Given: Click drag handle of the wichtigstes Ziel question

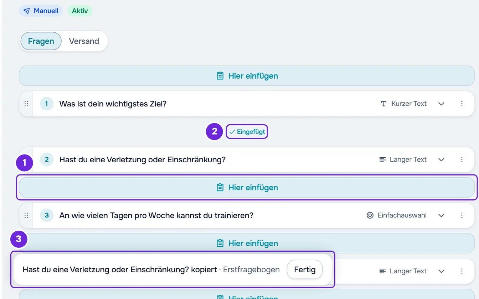Looking at the screenshot, I should (26, 104).
